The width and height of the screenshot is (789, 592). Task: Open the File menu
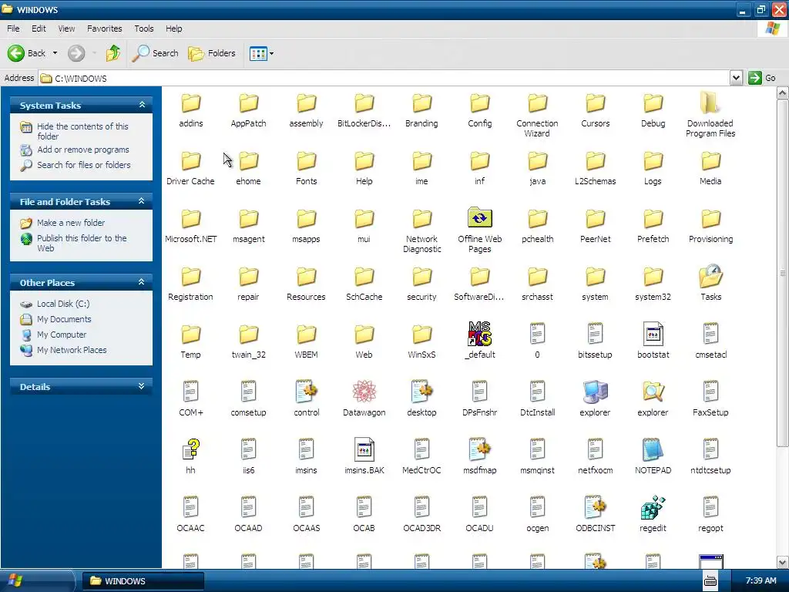tap(13, 29)
